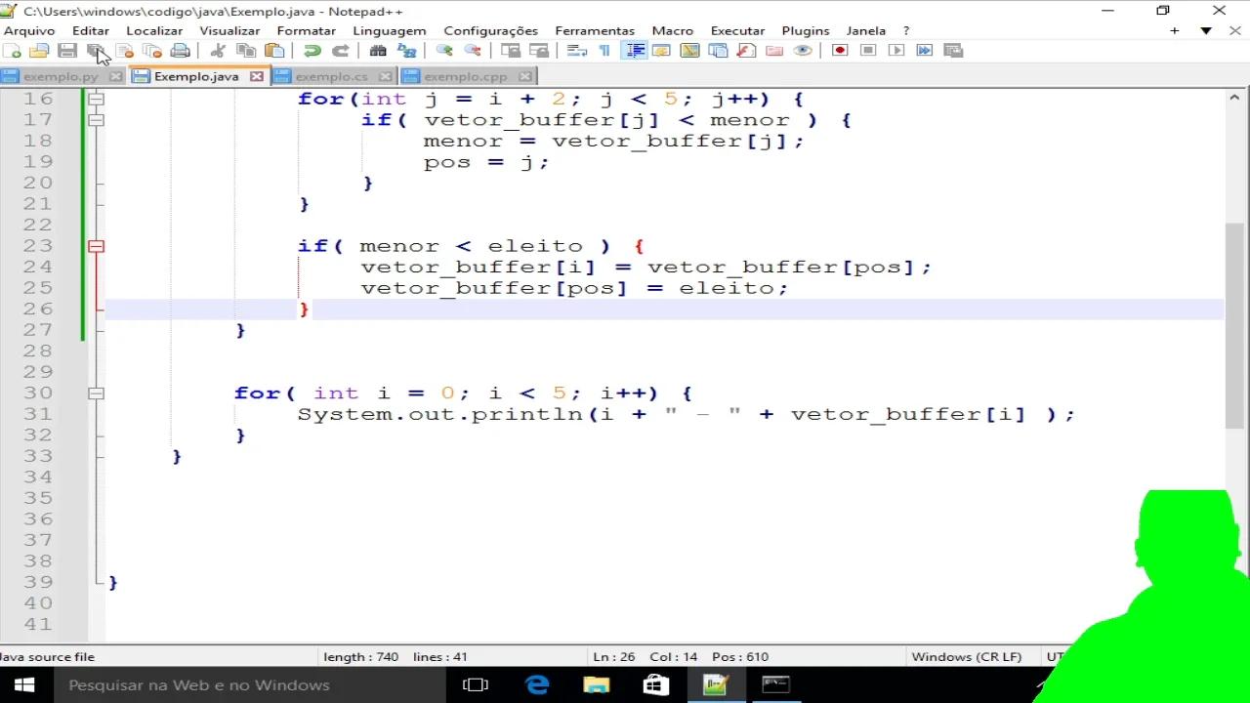Collapse the for loop at line 16
The height and width of the screenshot is (703, 1250).
click(96, 98)
